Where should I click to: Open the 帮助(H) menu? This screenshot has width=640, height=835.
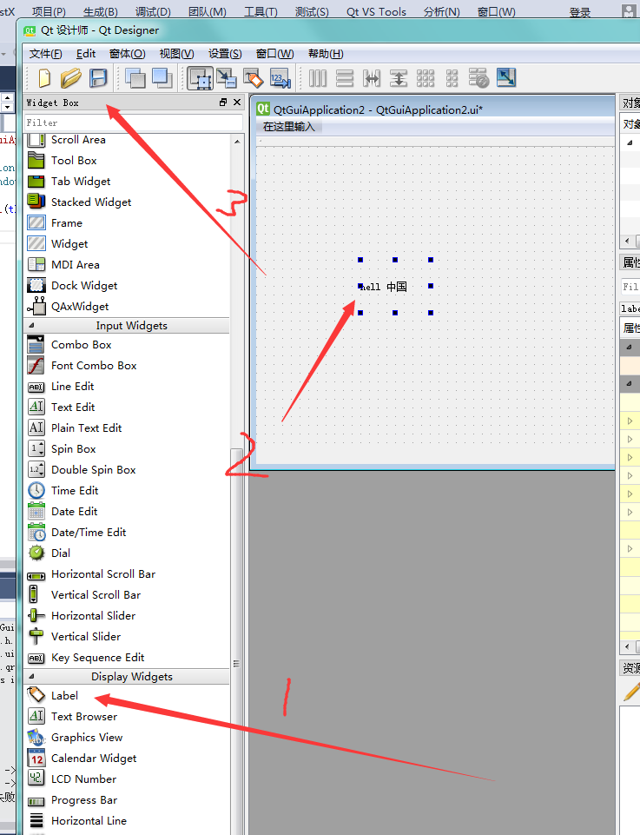coord(326,54)
